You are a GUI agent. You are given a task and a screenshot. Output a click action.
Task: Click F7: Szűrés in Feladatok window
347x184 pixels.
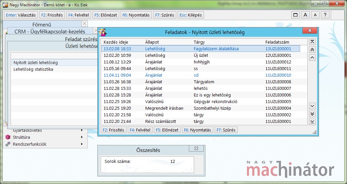click(x=226, y=130)
